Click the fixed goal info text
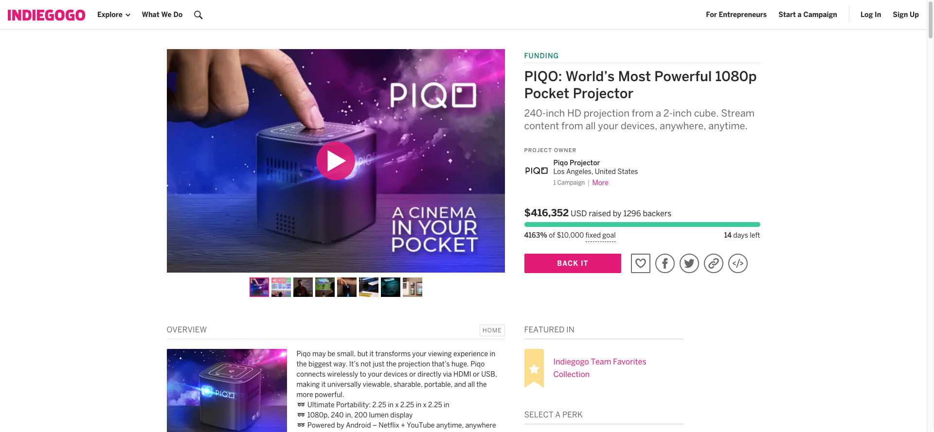This screenshot has width=934, height=432. point(600,235)
